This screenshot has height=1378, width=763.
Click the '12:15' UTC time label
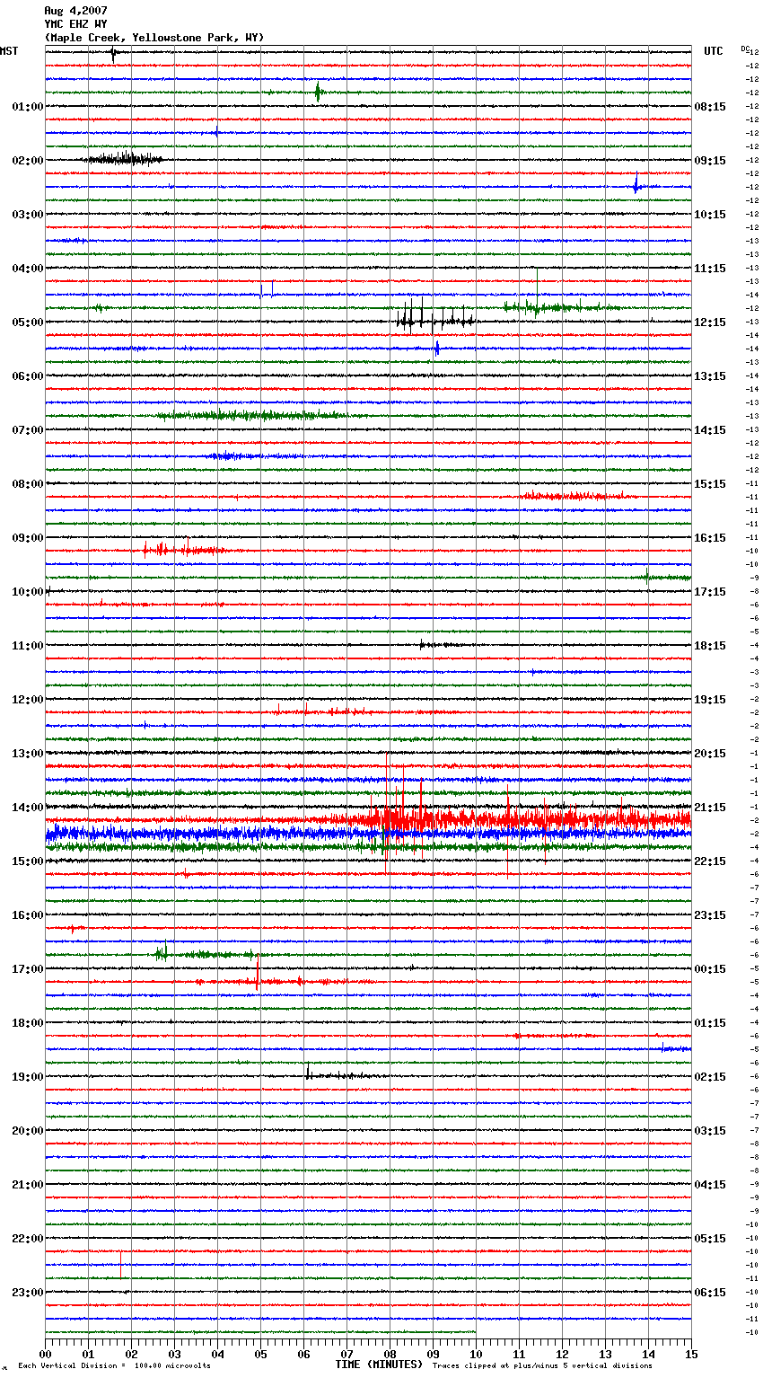coord(710,322)
